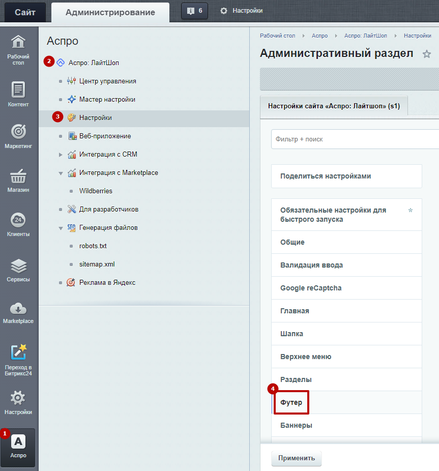Select the Настройки сайта «Аспро: Лайтшоп» tab

tap(334, 106)
